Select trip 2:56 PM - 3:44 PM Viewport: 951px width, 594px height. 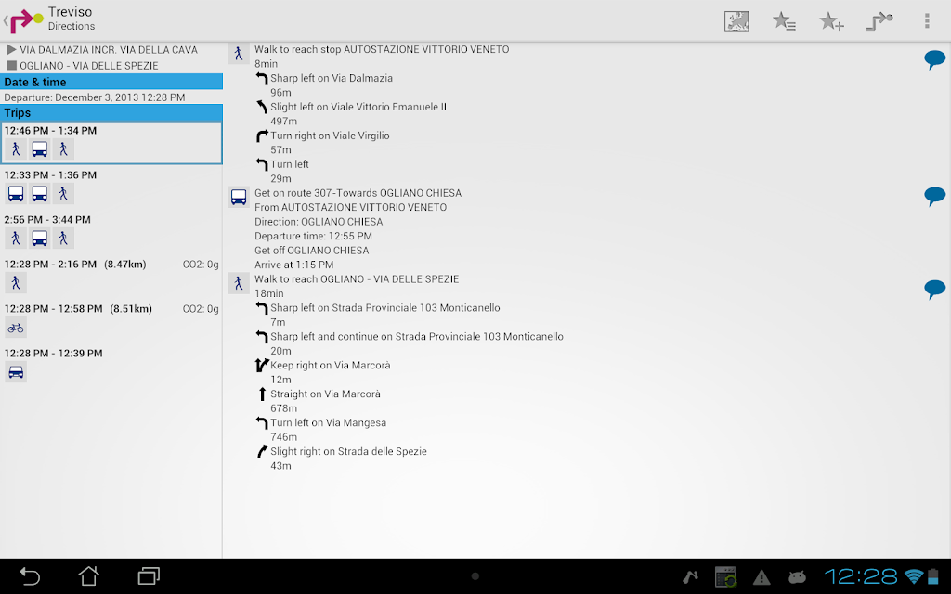point(111,232)
